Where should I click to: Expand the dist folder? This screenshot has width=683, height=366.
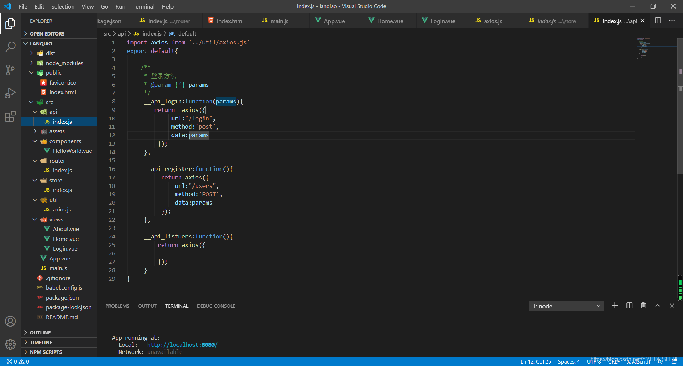[x=50, y=53]
